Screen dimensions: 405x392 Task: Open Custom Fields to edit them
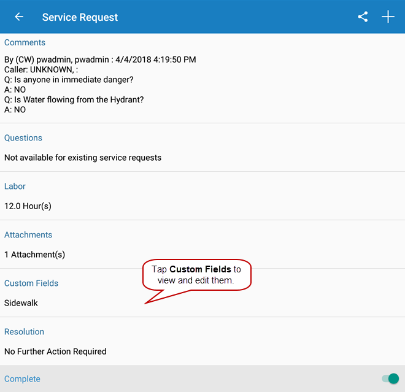click(x=31, y=283)
